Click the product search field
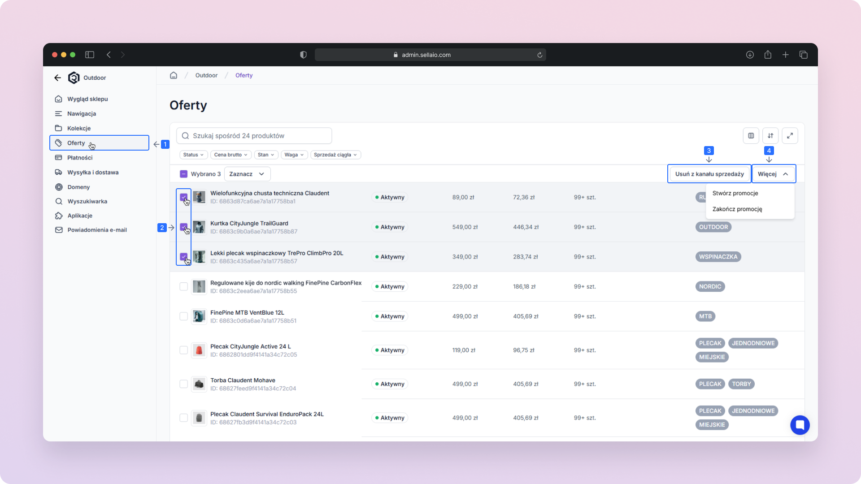Screen dimensions: 861x484 click(254, 136)
